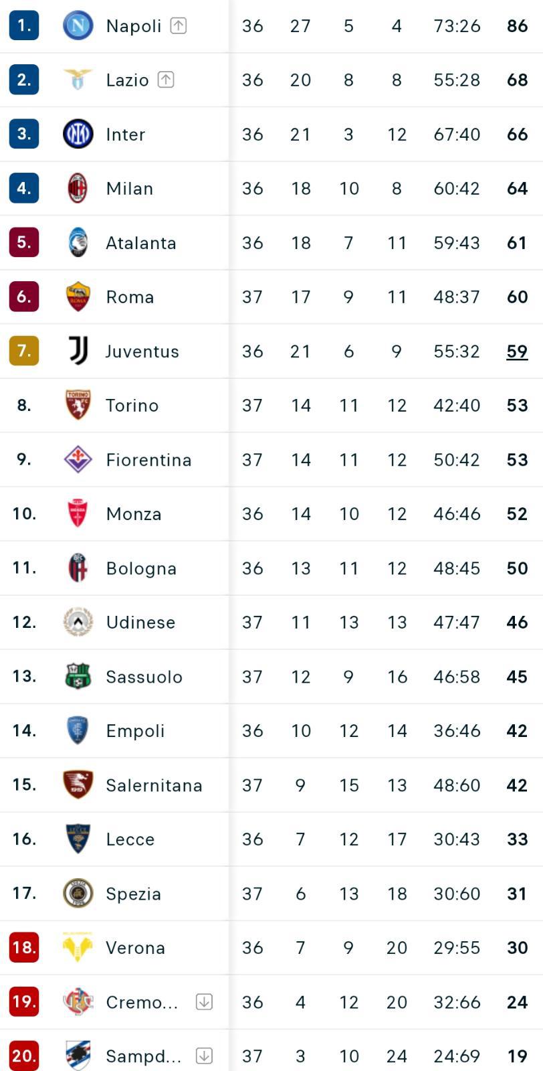543x1071 pixels.
Task: Click Juventus underlined 59 points
Action: tap(517, 351)
